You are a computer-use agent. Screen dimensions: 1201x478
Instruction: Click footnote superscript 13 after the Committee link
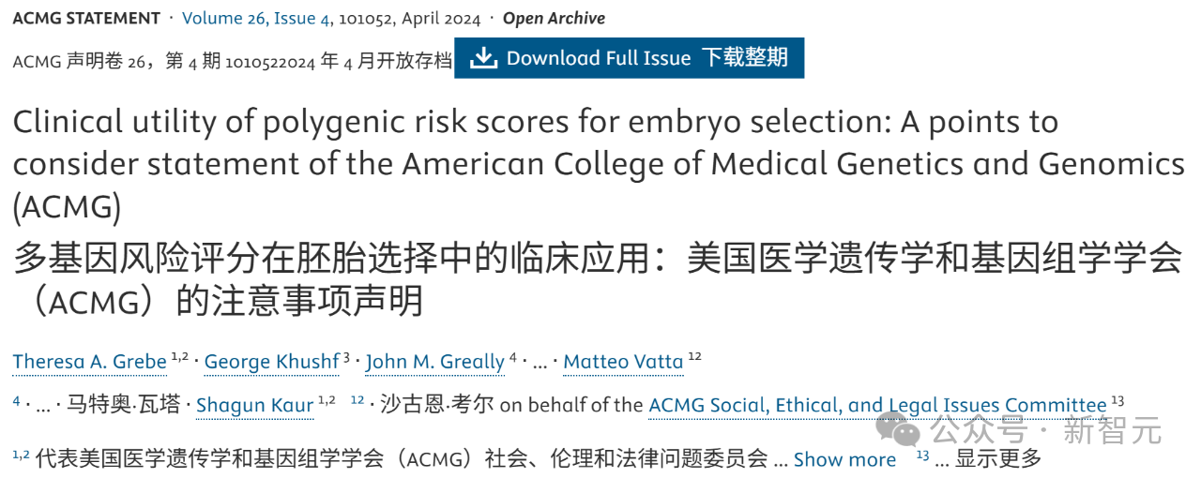click(1117, 401)
